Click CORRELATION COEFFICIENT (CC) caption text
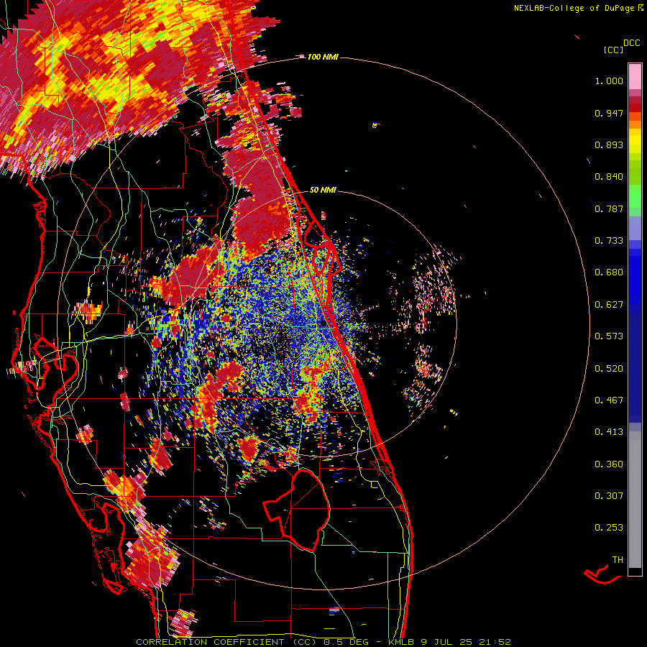 point(226,642)
